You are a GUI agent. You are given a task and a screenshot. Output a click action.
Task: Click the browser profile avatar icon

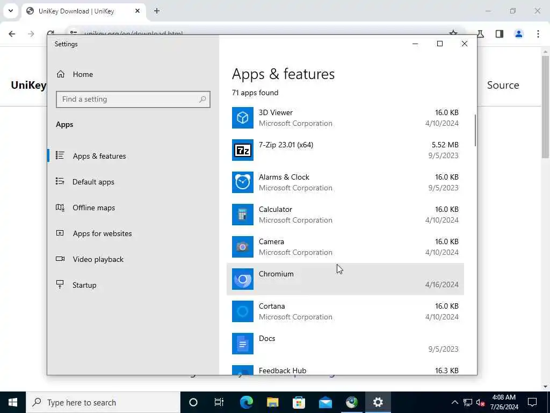[519, 34]
